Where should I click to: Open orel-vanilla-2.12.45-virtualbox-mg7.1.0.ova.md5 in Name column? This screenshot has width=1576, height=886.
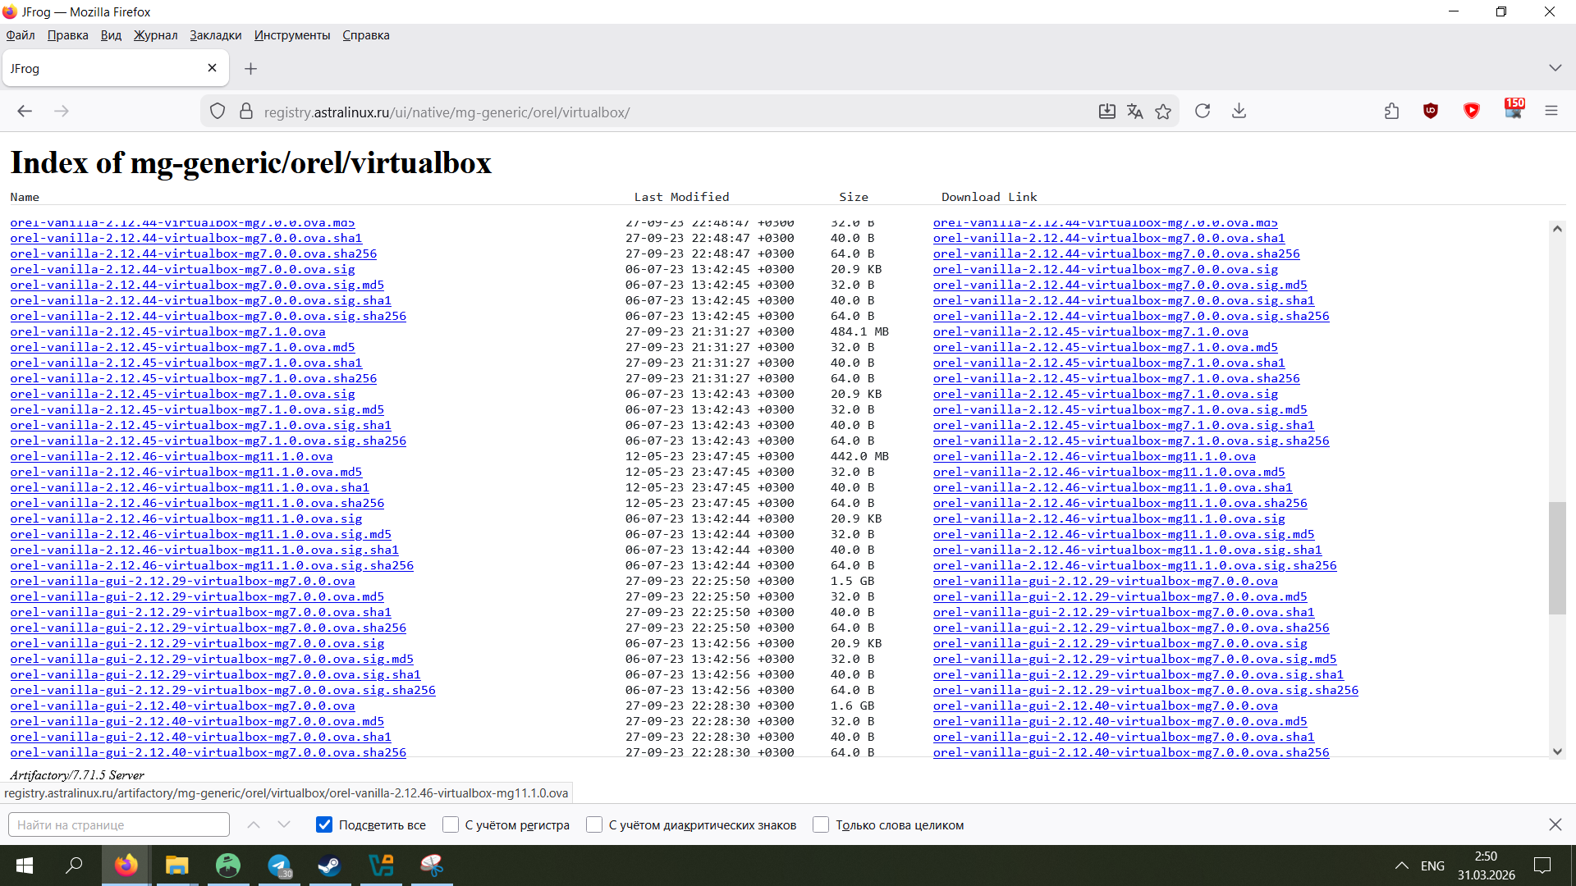coord(183,347)
